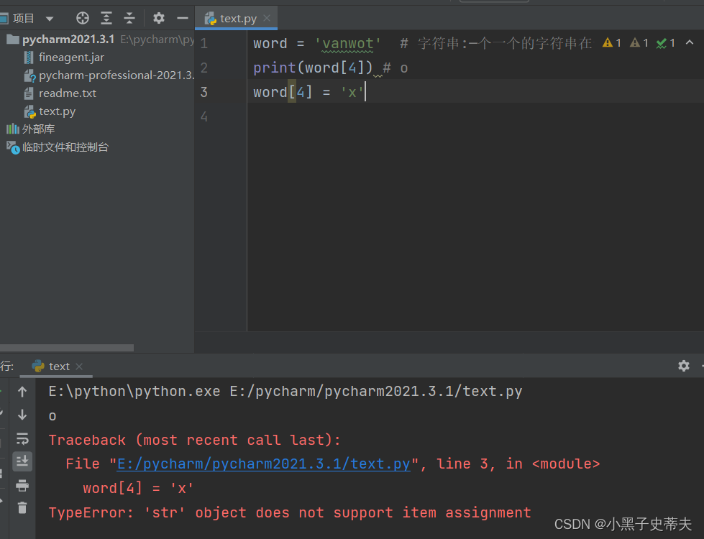Click the TypeError message in console
This screenshot has width=704, height=539.
pos(290,512)
